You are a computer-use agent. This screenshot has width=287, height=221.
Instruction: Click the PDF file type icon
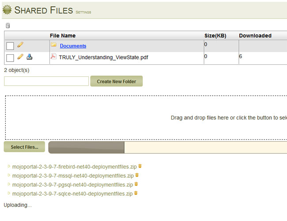(x=53, y=56)
